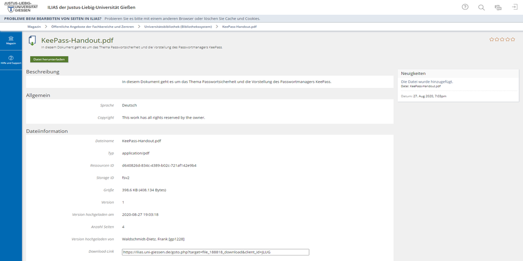
Task: Click the file size 398.6 KB text
Action: click(144, 190)
